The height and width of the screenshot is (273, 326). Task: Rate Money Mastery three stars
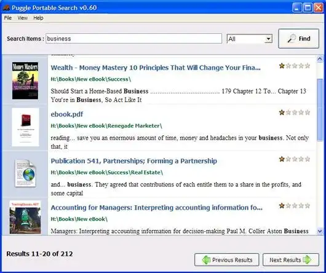pos(295,66)
